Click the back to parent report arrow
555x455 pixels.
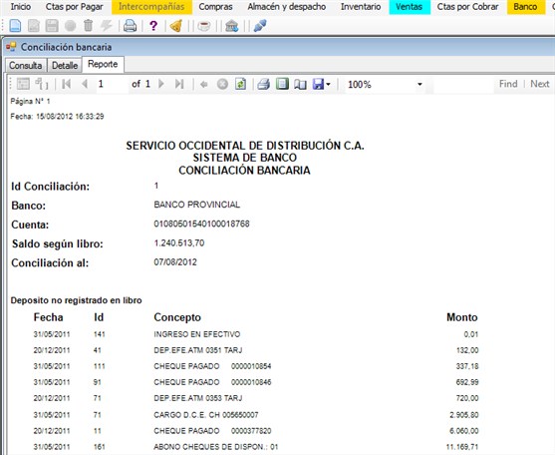[x=204, y=85]
